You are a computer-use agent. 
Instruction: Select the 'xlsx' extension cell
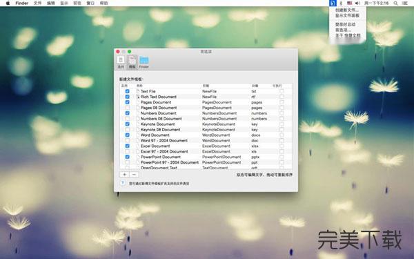click(x=255, y=146)
